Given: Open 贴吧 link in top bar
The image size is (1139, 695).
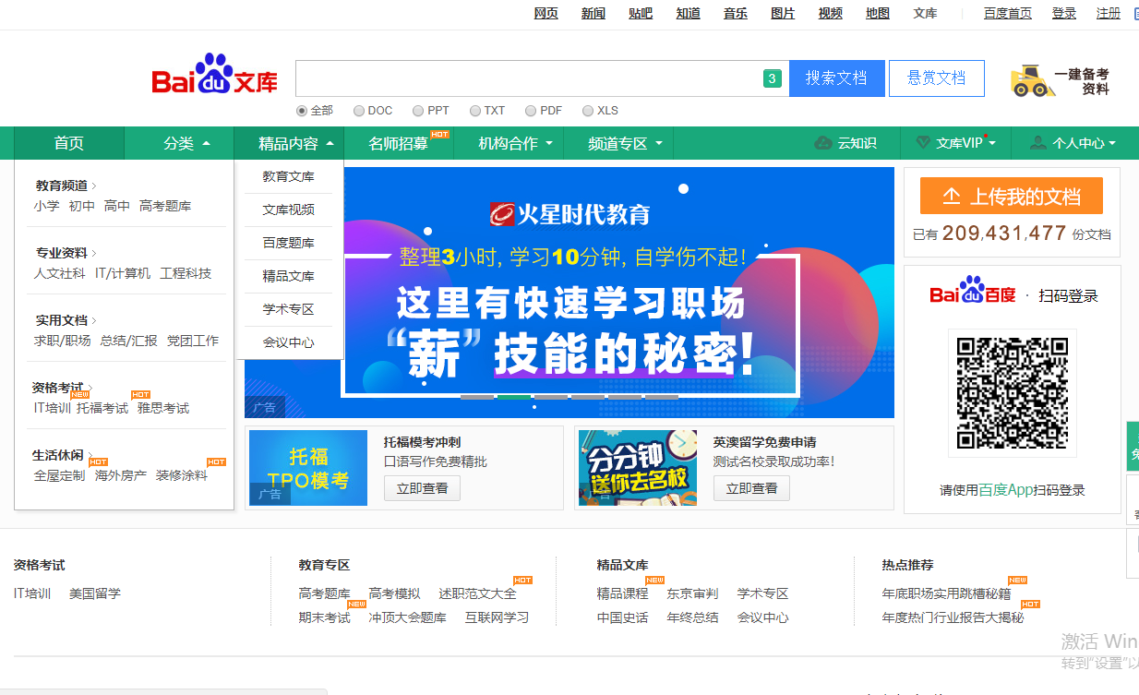Looking at the screenshot, I should point(641,13).
